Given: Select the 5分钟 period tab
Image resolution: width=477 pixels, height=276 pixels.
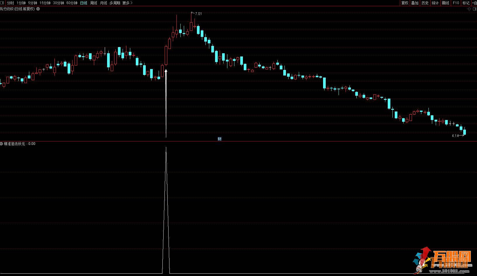Looking at the screenshot, I should (x=32, y=3).
